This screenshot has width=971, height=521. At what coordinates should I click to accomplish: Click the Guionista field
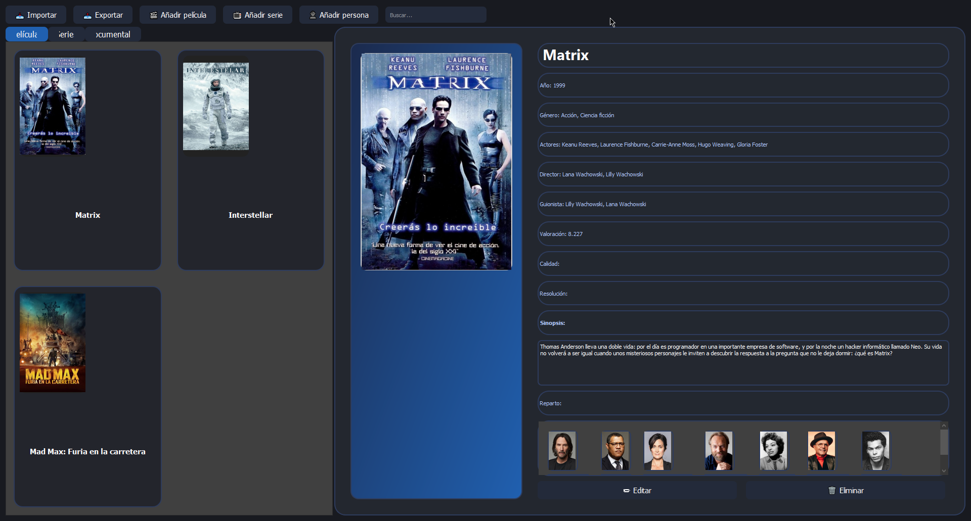pos(743,204)
